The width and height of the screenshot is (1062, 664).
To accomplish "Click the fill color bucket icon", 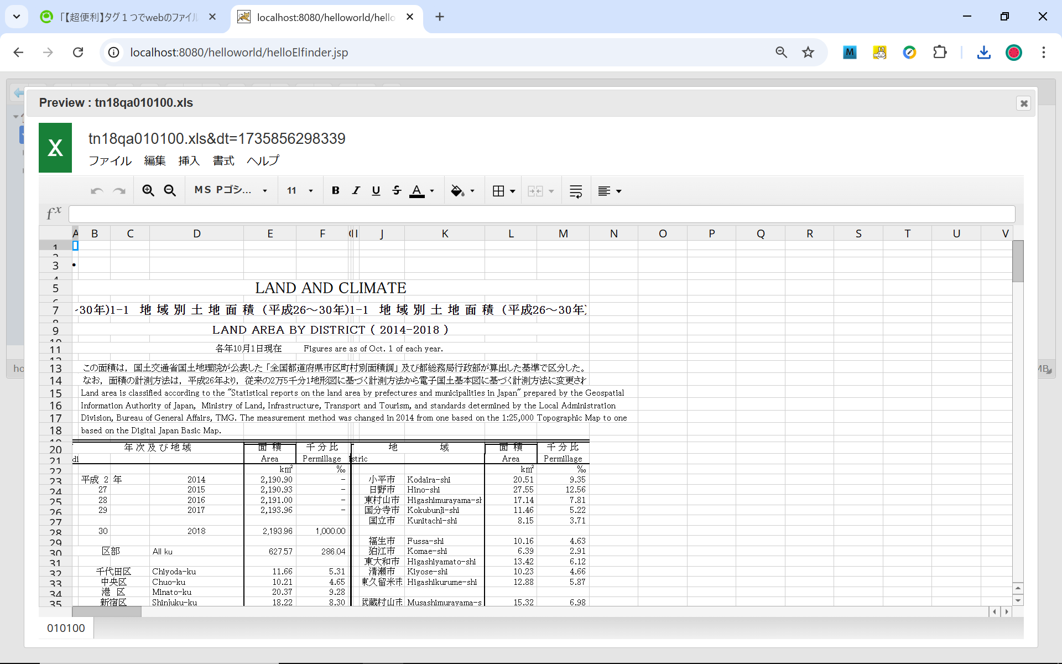I will tap(457, 191).
